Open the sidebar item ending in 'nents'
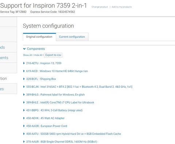Viewport: 175px width, 144px height. pos(8,58)
